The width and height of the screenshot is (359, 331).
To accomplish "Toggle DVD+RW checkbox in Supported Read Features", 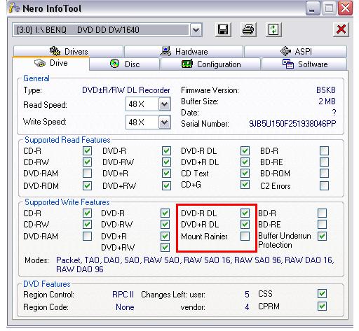I will (x=166, y=186).
